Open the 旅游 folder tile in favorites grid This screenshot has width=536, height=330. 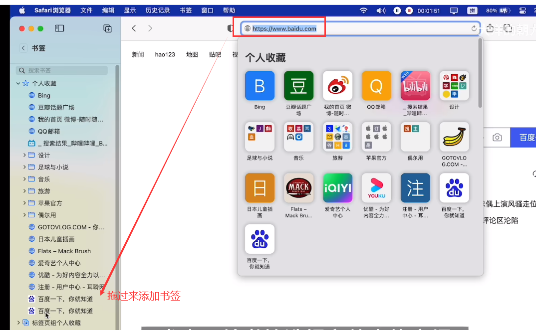click(x=338, y=137)
